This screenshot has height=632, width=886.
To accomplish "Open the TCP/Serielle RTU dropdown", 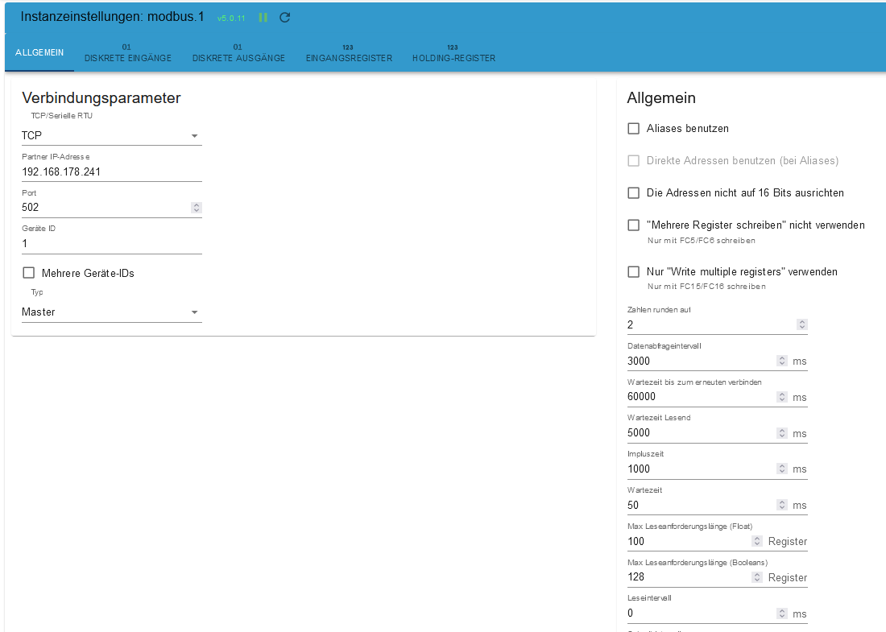I will click(111, 135).
